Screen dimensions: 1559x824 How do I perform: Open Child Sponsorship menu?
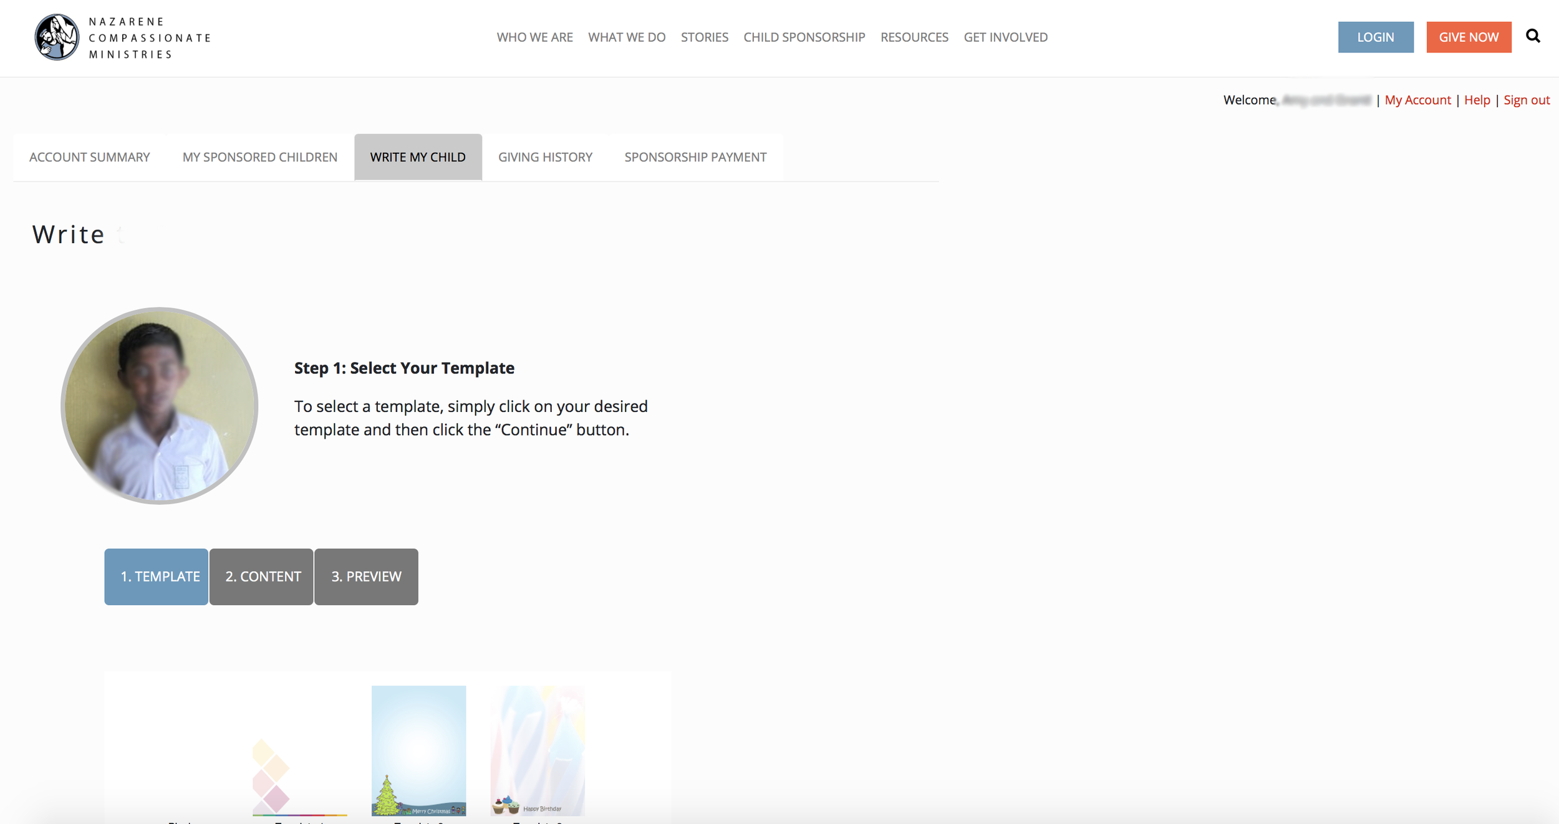[804, 37]
